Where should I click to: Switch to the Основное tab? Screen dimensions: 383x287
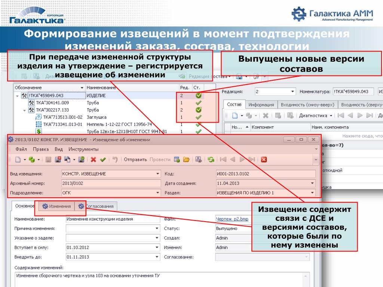click(x=25, y=206)
